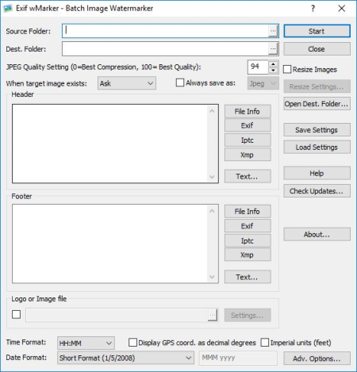Viewport: 357px width, 372px height.
Task: Click inside the Footer text area
Action: click(109, 244)
